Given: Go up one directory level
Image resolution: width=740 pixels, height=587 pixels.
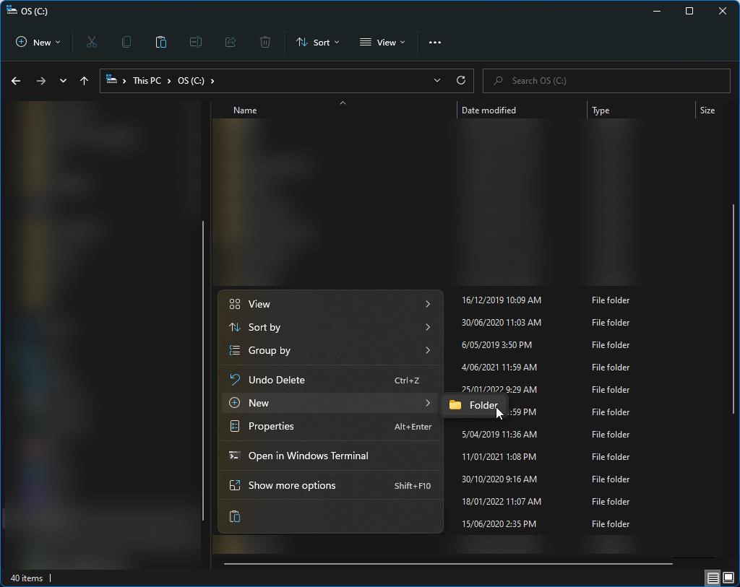Looking at the screenshot, I should pyautogui.click(x=84, y=81).
